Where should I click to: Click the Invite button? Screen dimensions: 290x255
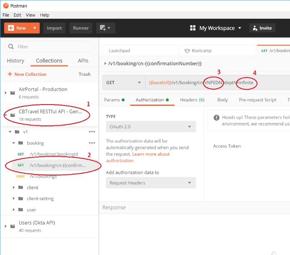coord(262,28)
